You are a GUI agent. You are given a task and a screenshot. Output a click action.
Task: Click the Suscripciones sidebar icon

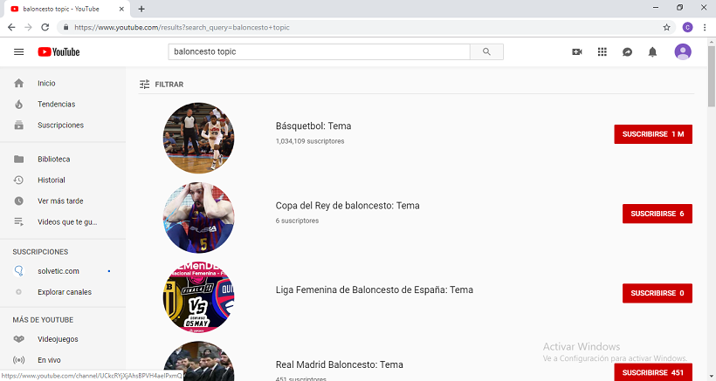(18, 125)
